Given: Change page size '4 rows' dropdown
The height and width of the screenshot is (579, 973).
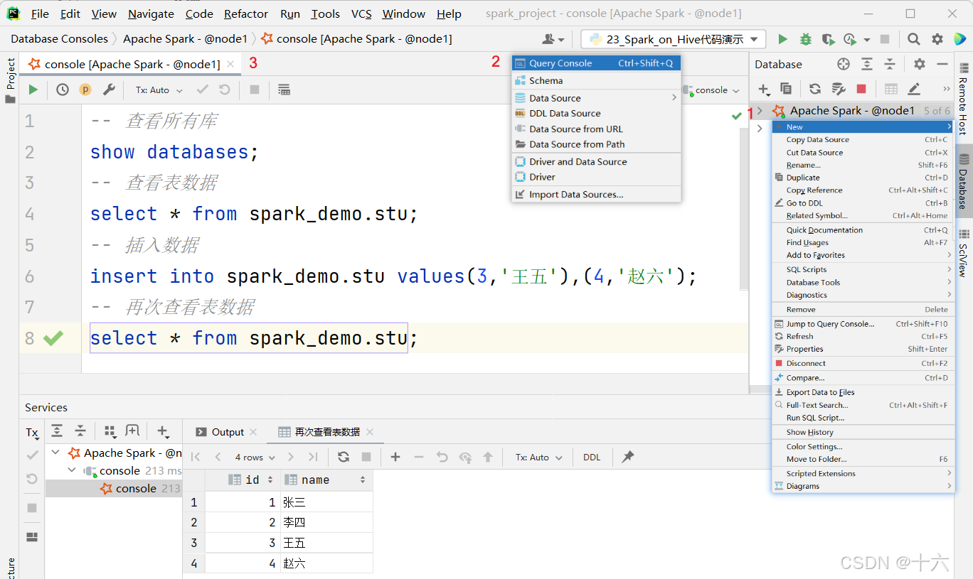Looking at the screenshot, I should pyautogui.click(x=255, y=458).
